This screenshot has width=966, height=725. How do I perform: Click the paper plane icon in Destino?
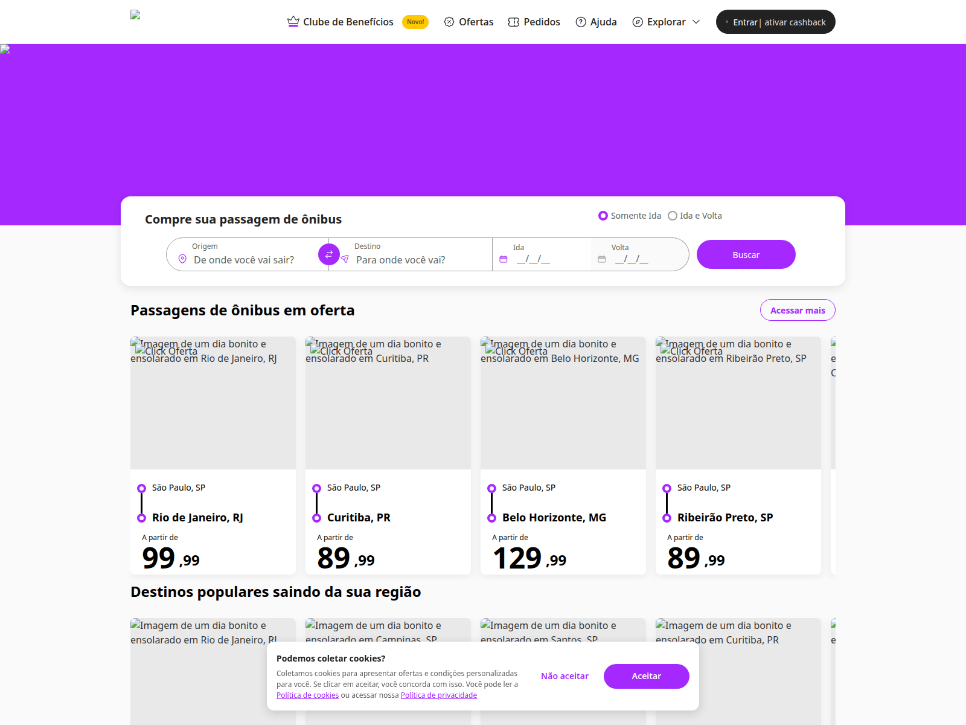point(345,259)
